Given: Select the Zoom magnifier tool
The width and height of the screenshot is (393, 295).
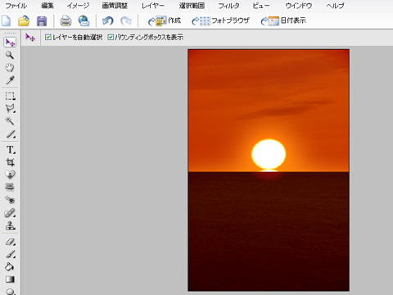Looking at the screenshot, I should 10,55.
